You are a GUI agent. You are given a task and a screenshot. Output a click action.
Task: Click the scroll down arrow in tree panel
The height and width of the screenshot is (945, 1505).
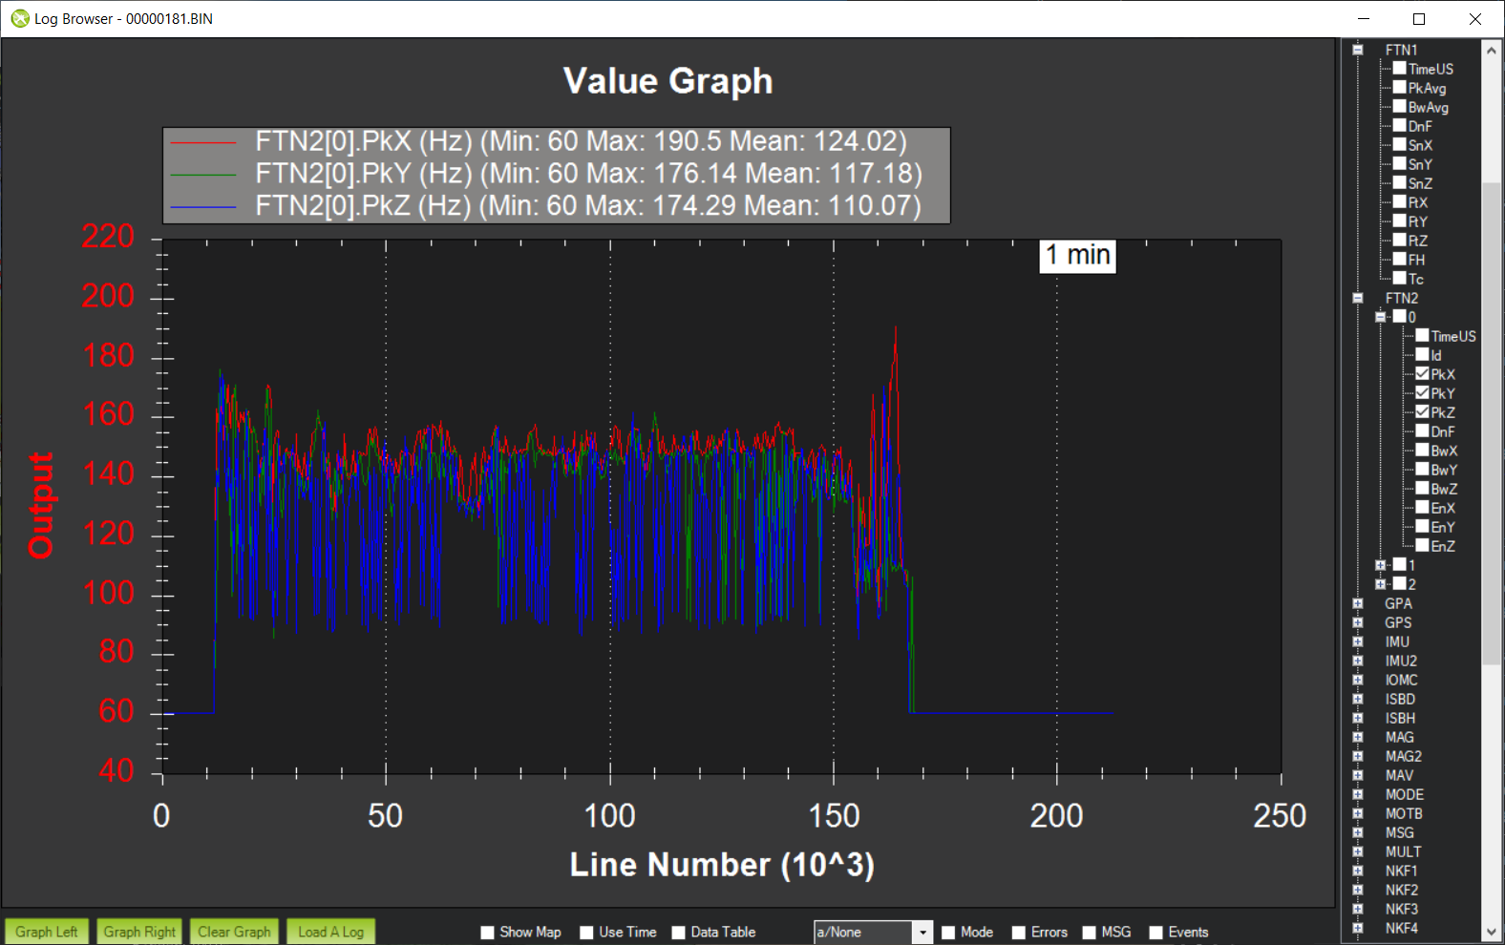pyautogui.click(x=1491, y=932)
